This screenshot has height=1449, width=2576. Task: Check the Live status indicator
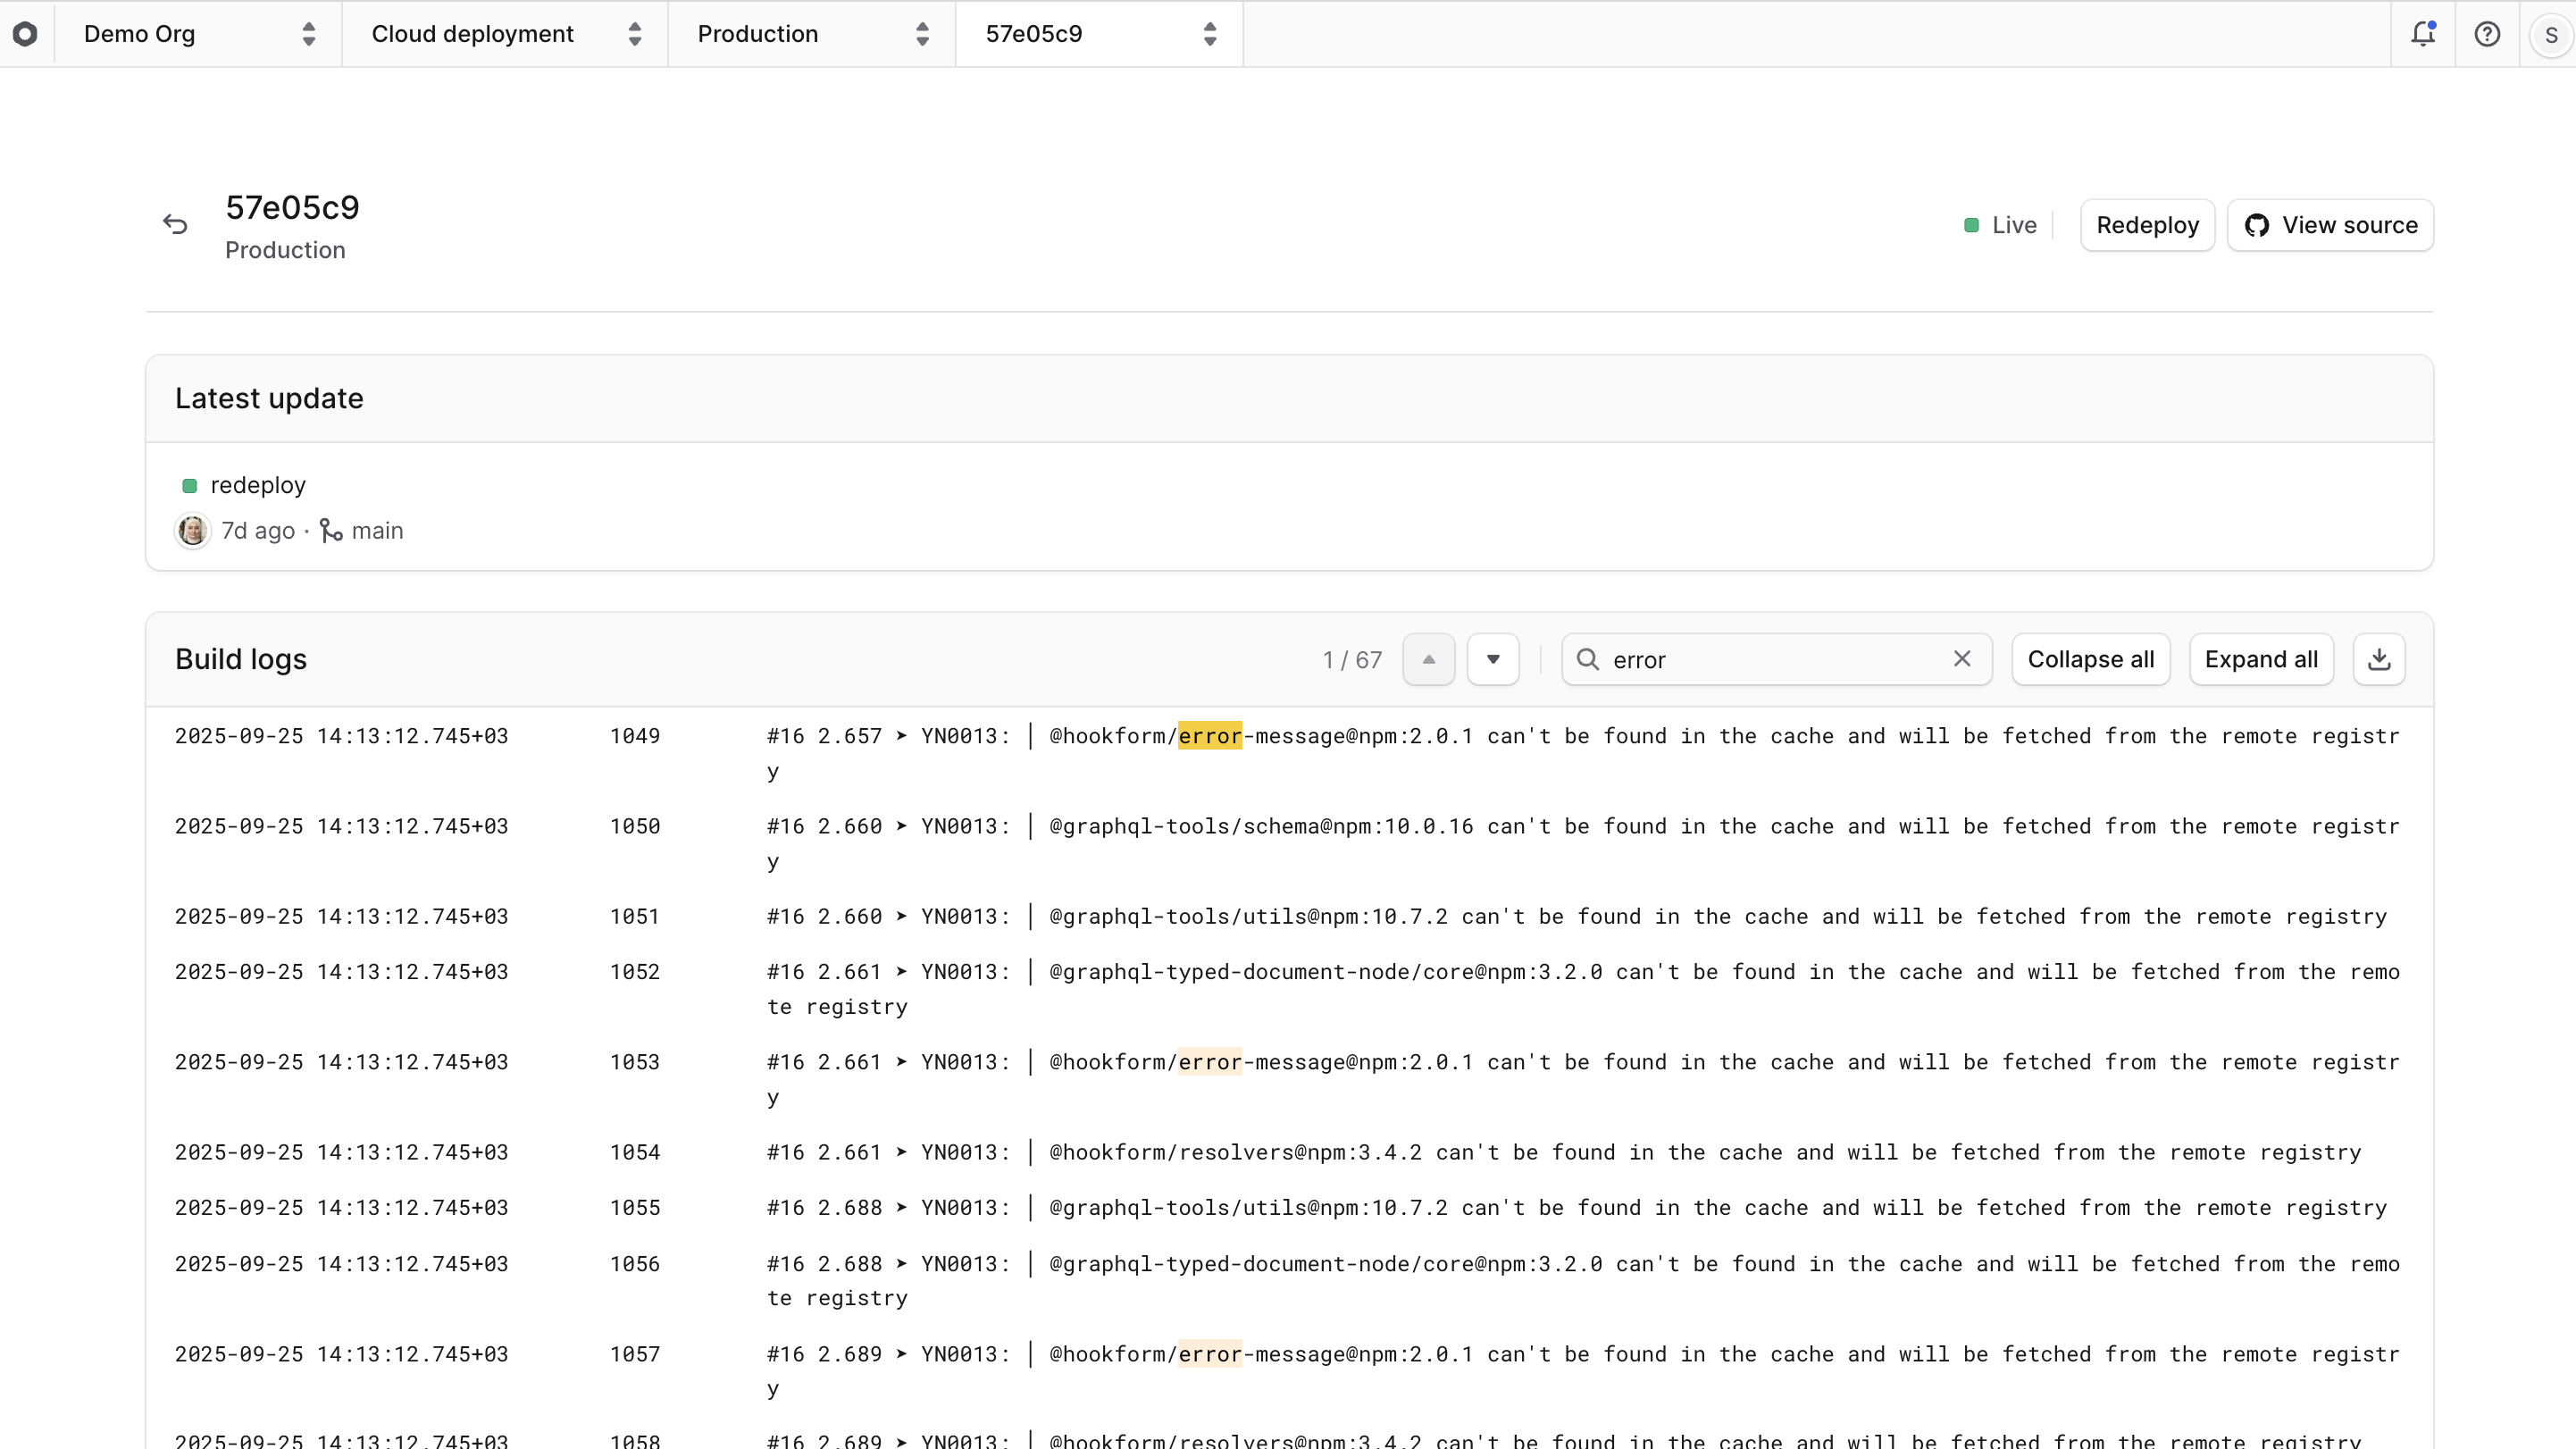coord(1998,225)
